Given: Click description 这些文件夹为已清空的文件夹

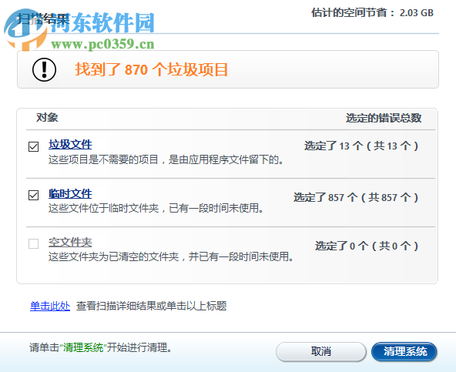Looking at the screenshot, I should [171, 256].
